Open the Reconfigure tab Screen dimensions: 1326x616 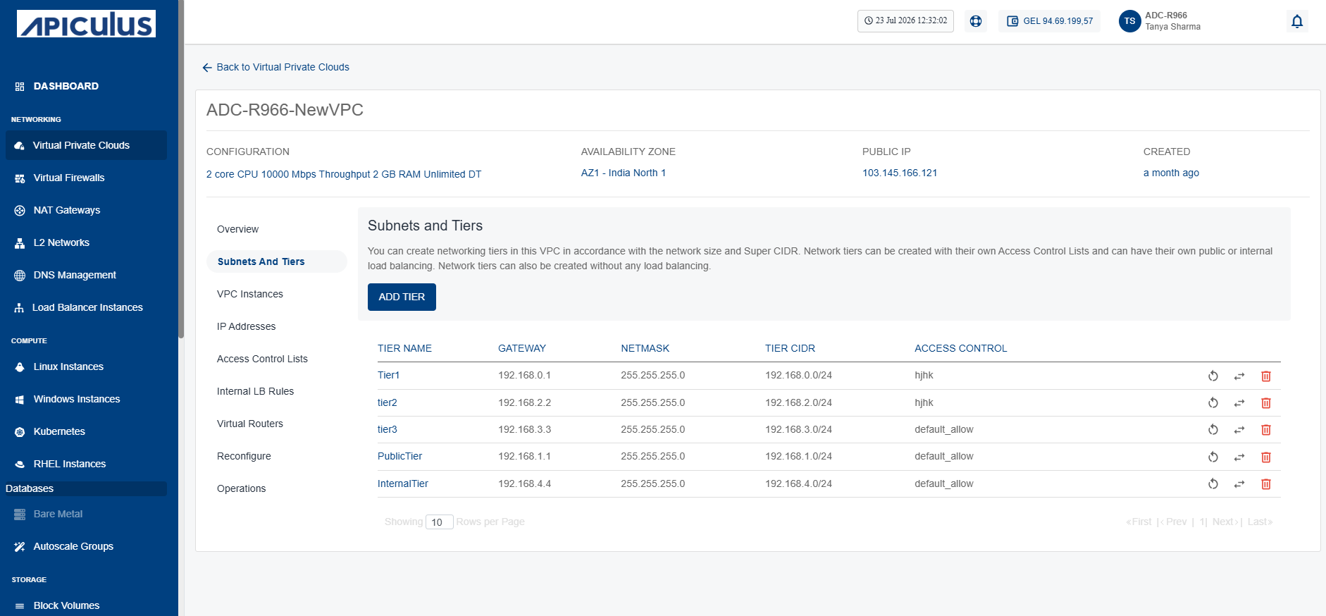(244, 456)
